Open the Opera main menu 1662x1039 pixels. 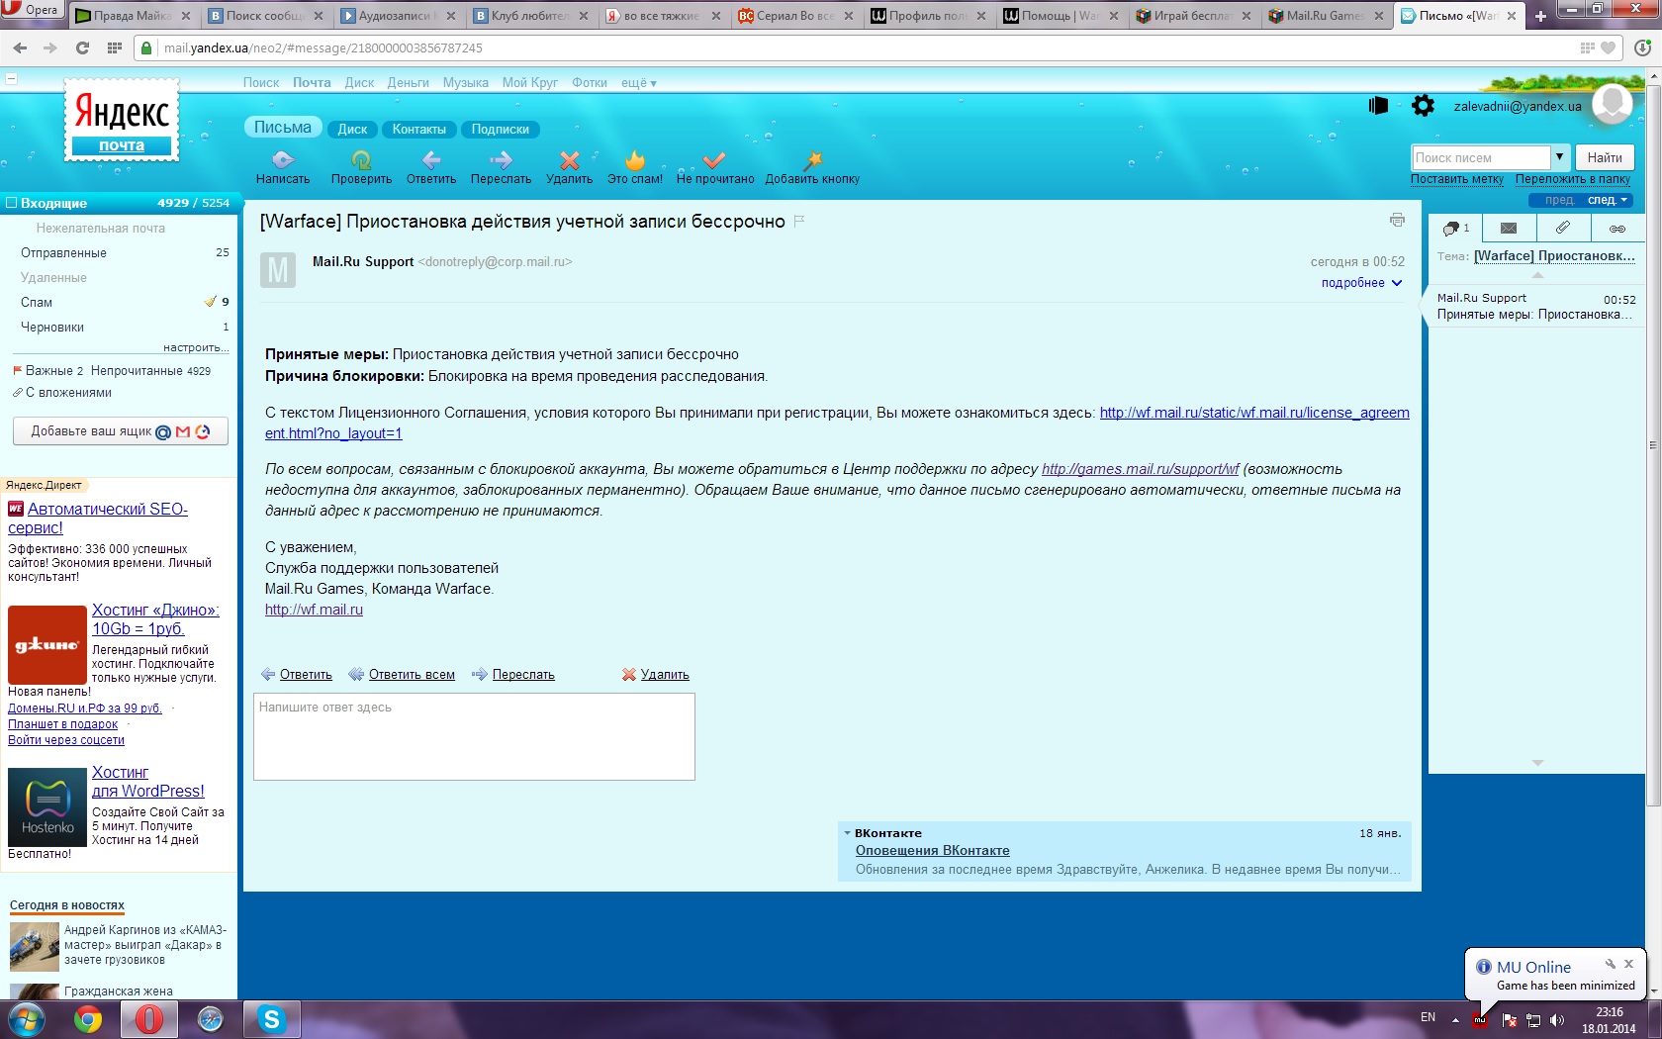click(32, 11)
